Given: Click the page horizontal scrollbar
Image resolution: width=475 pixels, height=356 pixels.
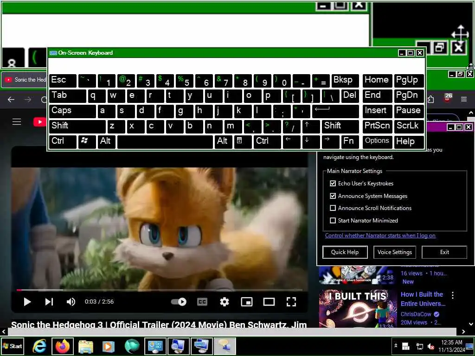Looking at the screenshot, I should (232, 332).
